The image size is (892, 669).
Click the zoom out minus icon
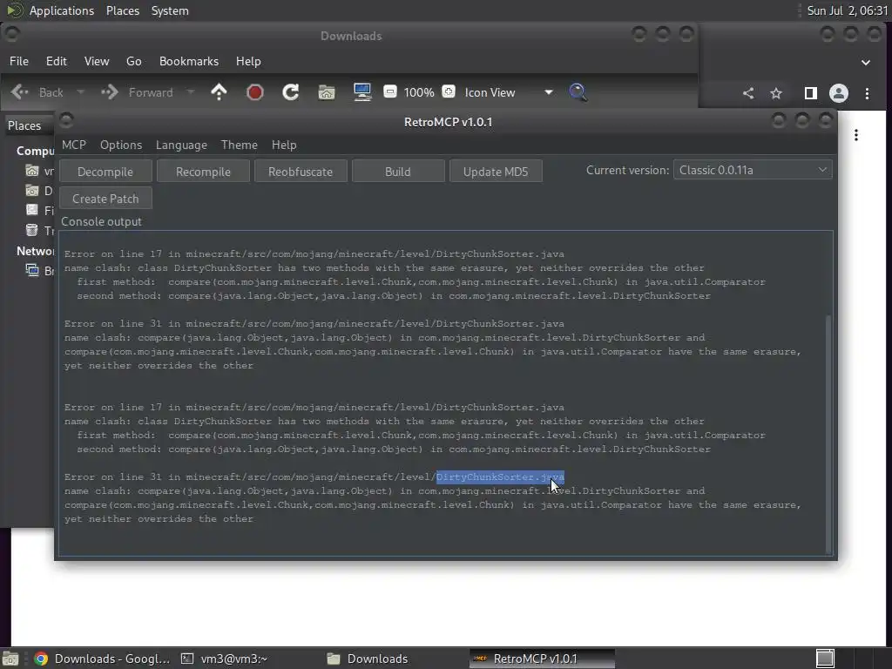(389, 91)
